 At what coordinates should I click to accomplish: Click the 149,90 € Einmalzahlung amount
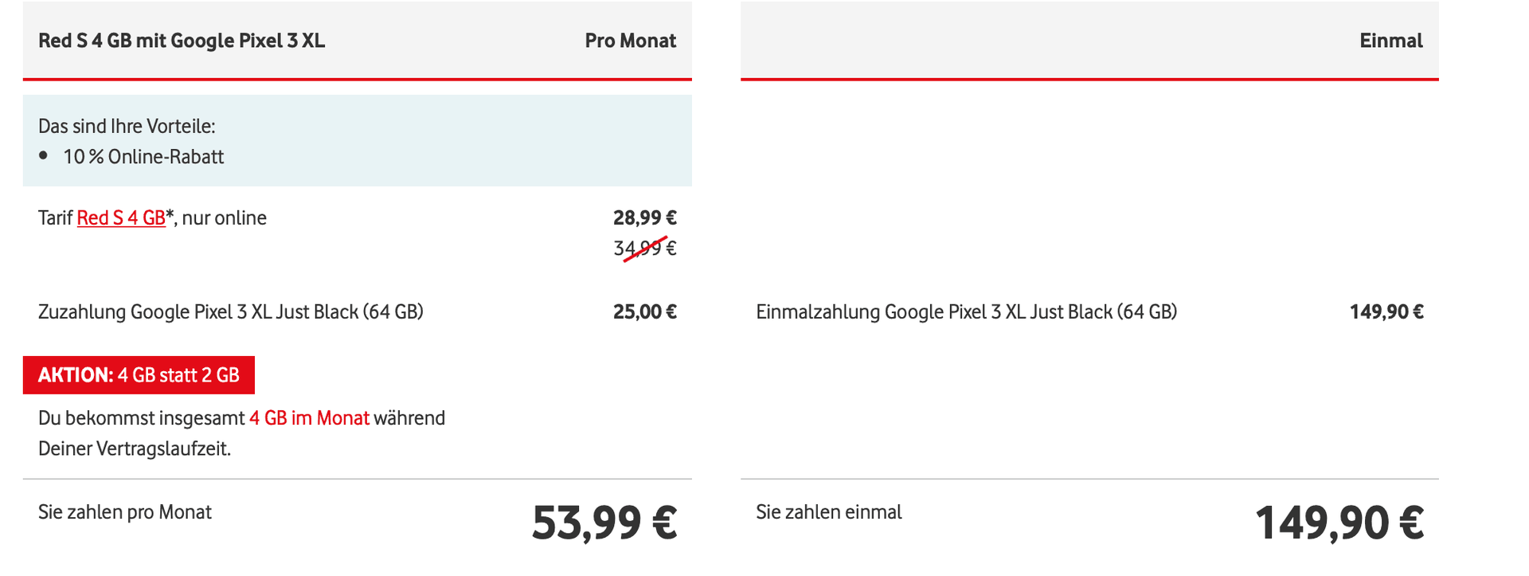tap(1386, 312)
